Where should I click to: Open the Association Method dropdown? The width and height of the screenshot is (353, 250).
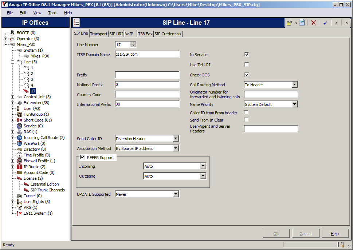(176, 148)
